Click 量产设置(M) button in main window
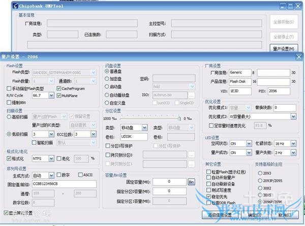Viewport: 305px width, 226px height. coord(284,48)
